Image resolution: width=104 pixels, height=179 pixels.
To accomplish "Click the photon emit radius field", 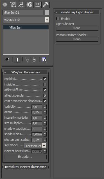I will 37,140.
